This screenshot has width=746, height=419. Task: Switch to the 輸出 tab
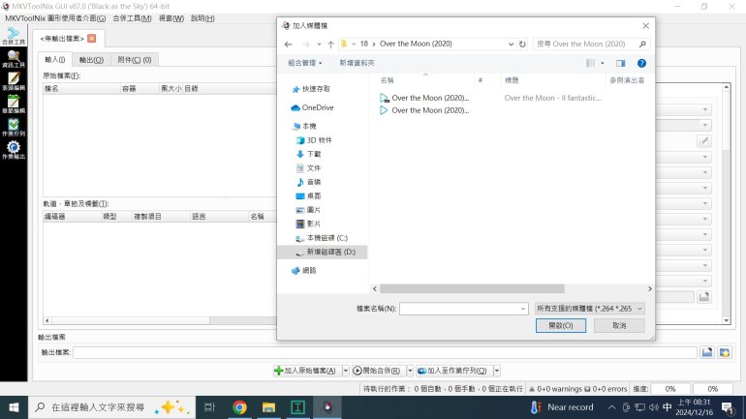click(x=91, y=60)
